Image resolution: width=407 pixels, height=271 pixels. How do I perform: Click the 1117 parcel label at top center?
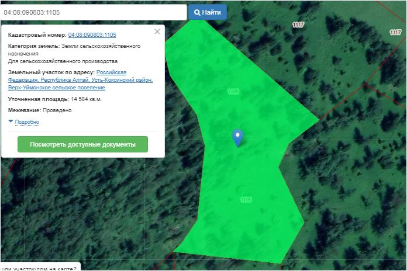click(298, 25)
